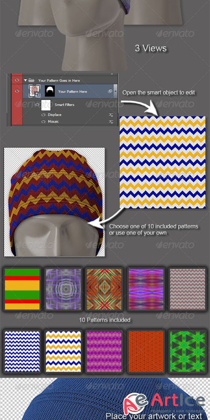Choose the green red yellow striped pattern
210x420 pixels.
coord(22,289)
